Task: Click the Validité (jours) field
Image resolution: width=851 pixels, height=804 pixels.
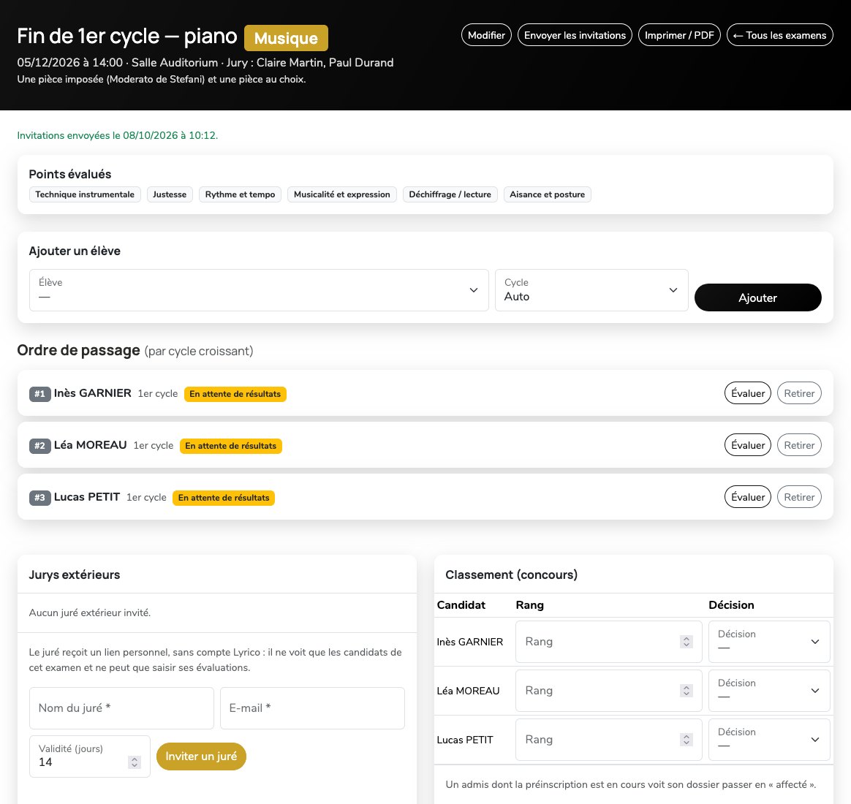Action: pyautogui.click(x=89, y=756)
